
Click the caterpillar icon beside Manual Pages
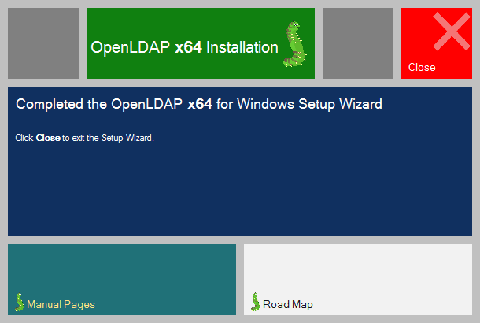click(20, 303)
